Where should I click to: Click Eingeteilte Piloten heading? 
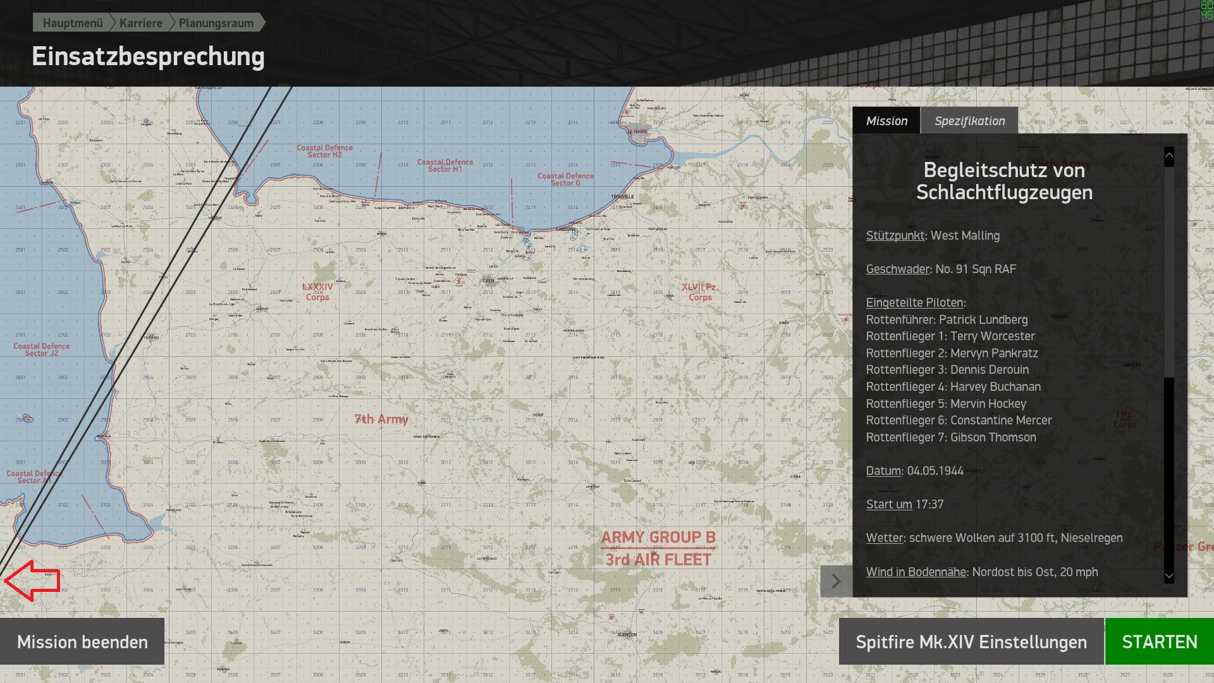click(x=916, y=303)
